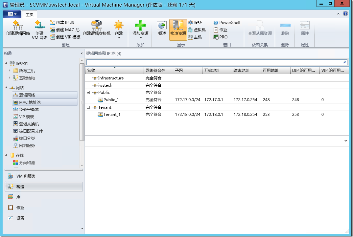
Task: Show the 概述 overview view
Action: click(x=162, y=28)
